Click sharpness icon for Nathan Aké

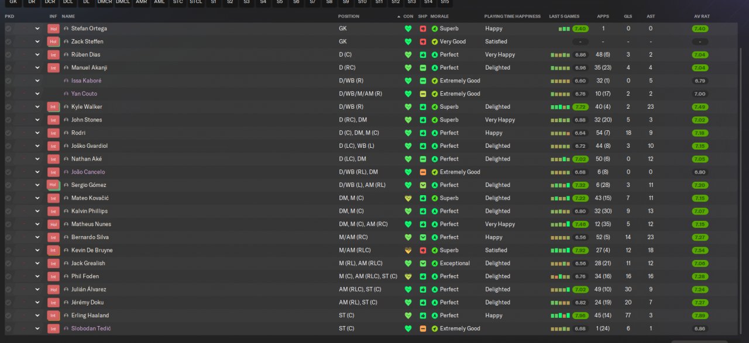423,159
